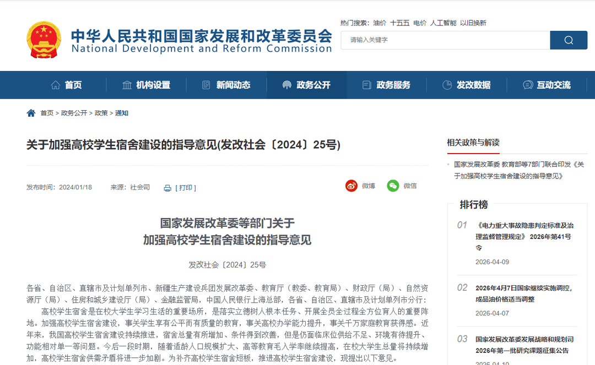The image size is (595, 365).
Task: Search hot keyword 人工智能
Action: coord(443,23)
